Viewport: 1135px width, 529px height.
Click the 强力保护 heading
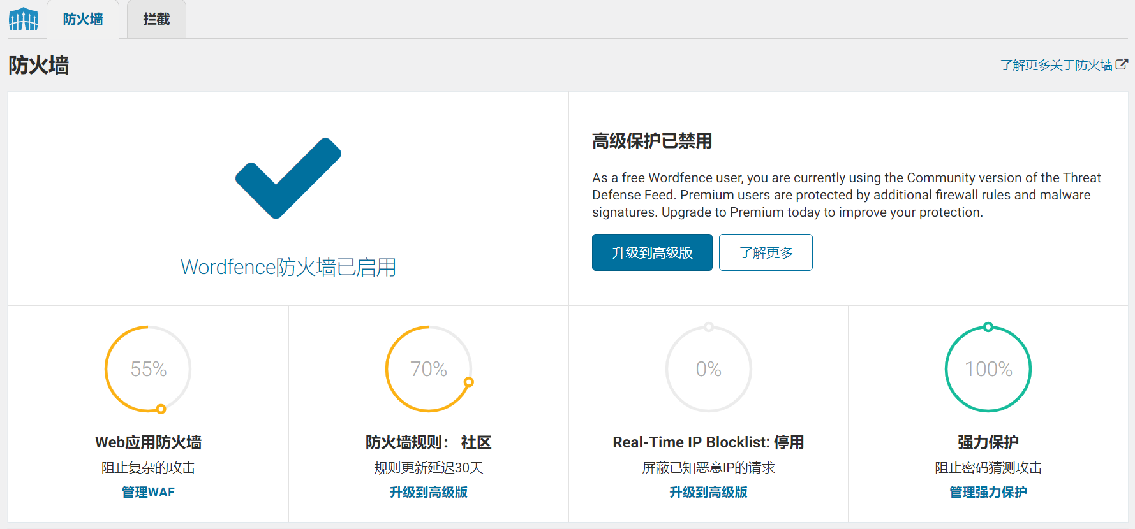click(x=988, y=442)
